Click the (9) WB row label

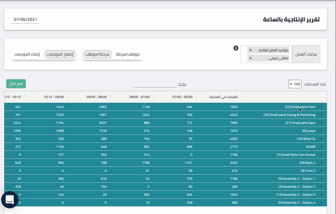tap(310, 146)
